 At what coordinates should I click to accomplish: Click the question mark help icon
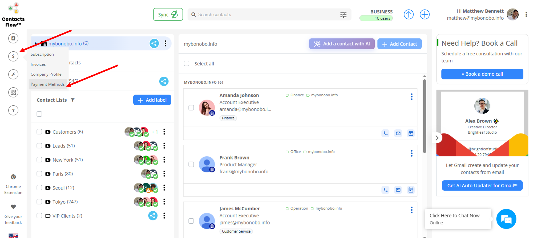[x=13, y=110]
